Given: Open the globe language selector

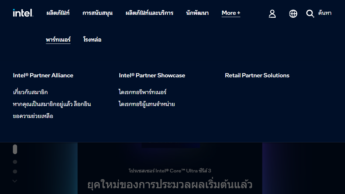Looking at the screenshot, I should click(293, 14).
